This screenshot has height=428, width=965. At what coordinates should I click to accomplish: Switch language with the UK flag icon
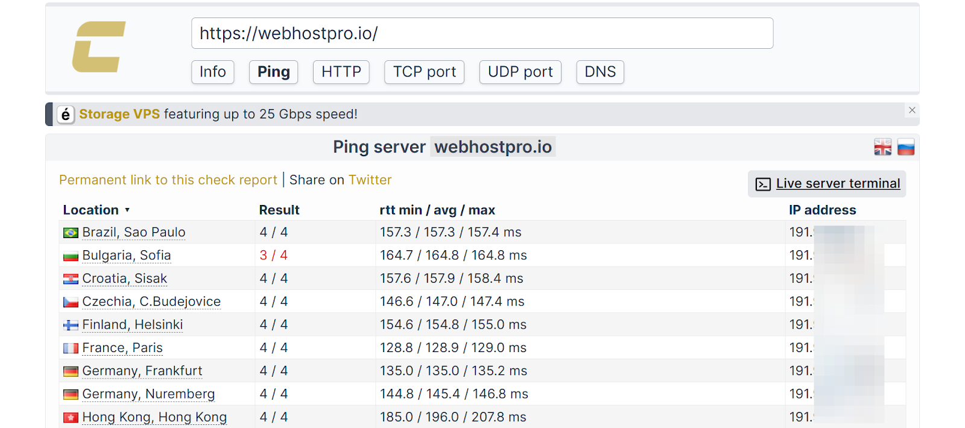pyautogui.click(x=882, y=147)
